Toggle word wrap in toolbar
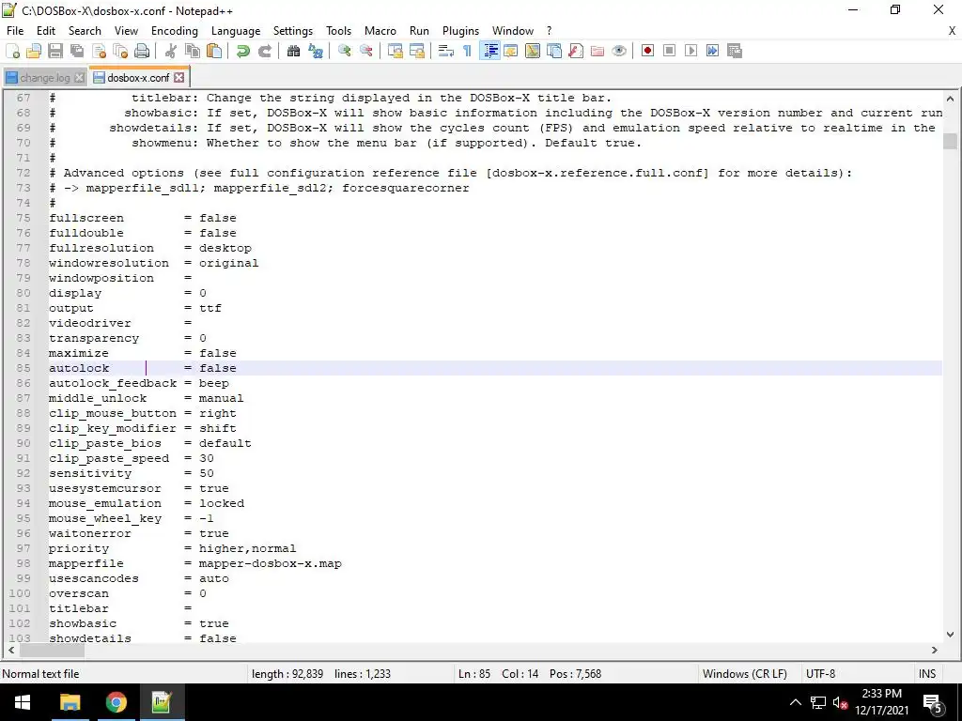 coord(446,51)
